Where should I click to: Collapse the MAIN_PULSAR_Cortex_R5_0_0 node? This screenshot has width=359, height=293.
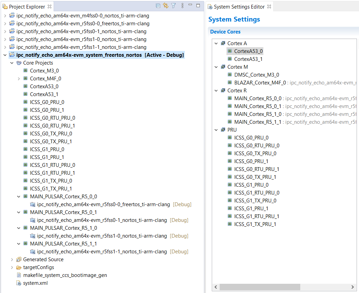point(19,197)
